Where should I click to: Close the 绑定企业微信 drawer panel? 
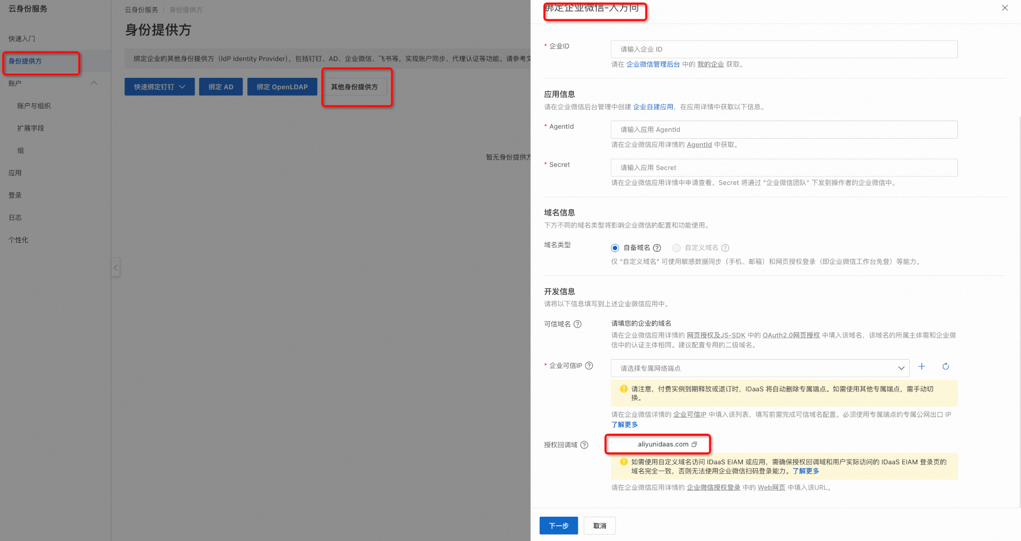[1005, 8]
